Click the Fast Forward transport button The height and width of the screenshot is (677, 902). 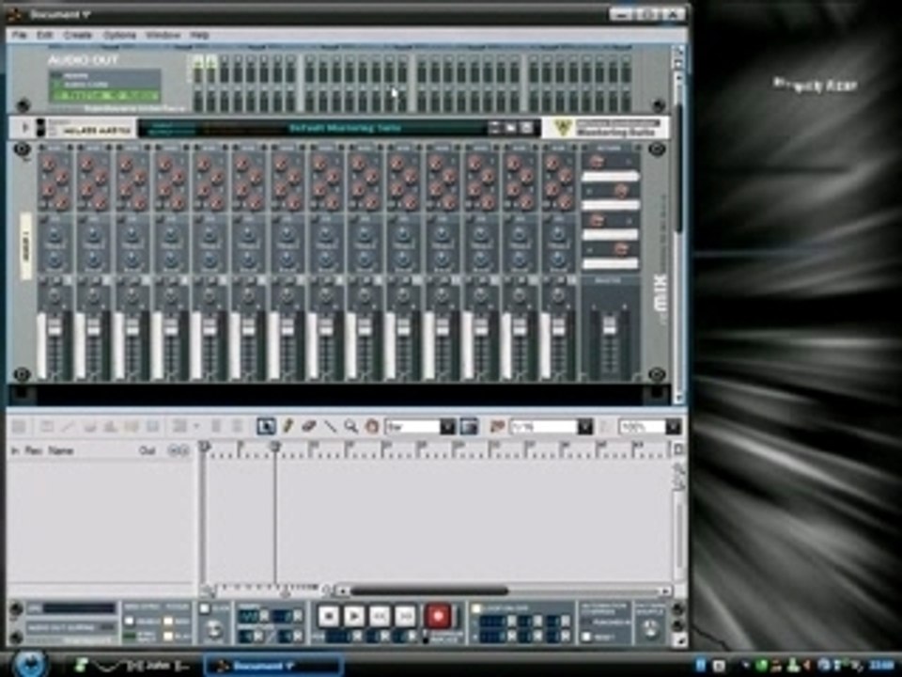click(x=405, y=617)
